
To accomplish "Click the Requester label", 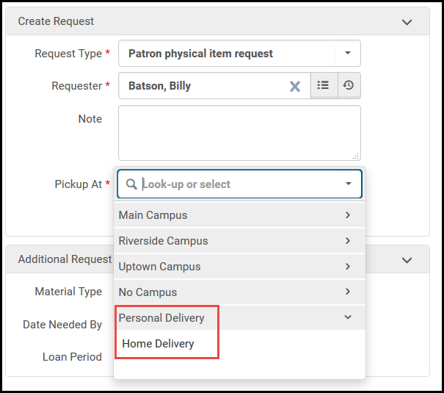I will (x=77, y=86).
